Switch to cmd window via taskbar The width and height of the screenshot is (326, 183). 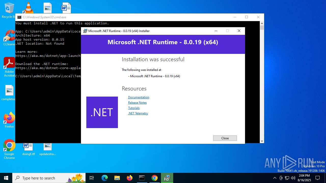[142, 178]
